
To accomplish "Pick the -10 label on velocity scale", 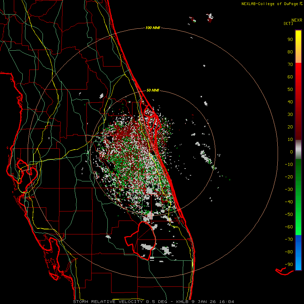I will point(289,164).
